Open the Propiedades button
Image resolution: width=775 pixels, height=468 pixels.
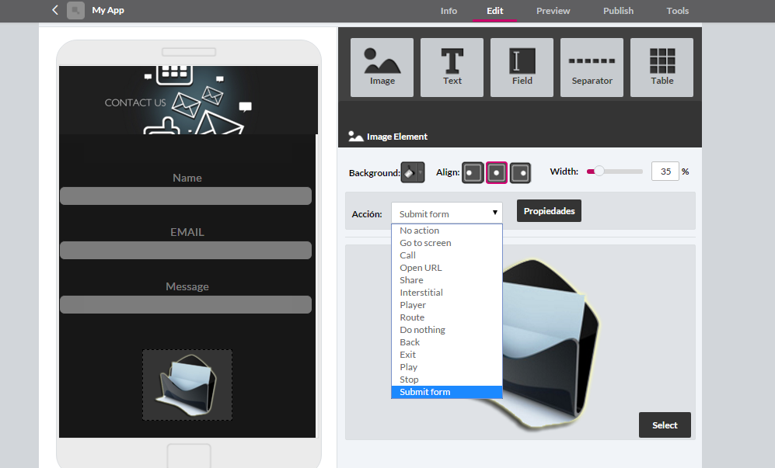tap(549, 211)
